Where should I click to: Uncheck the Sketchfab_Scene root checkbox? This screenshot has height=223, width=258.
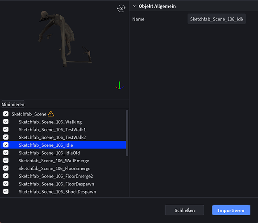coord(6,114)
